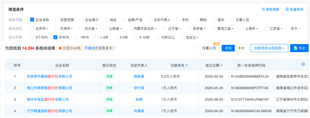Viewport: 310px width, 118px height.
Task: Click 开通会员 to view more results
Action: coord(91,48)
